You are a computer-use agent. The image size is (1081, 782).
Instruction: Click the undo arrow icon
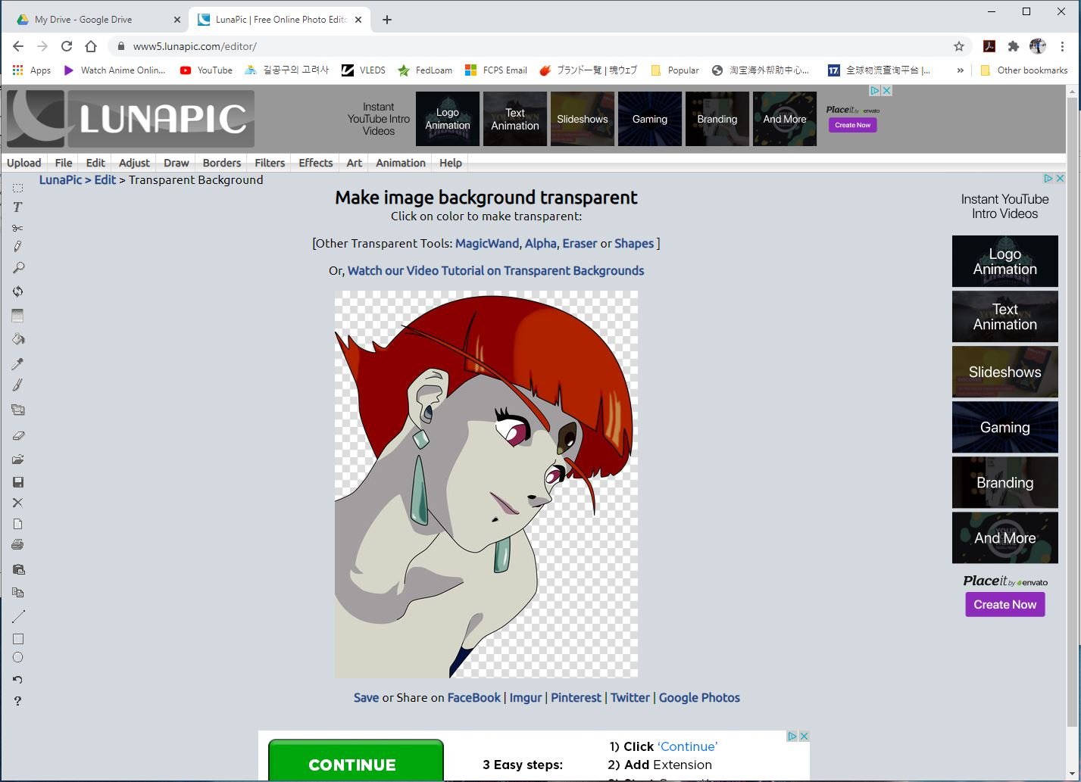click(17, 680)
